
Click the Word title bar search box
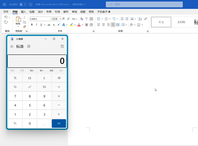coord(144,4)
